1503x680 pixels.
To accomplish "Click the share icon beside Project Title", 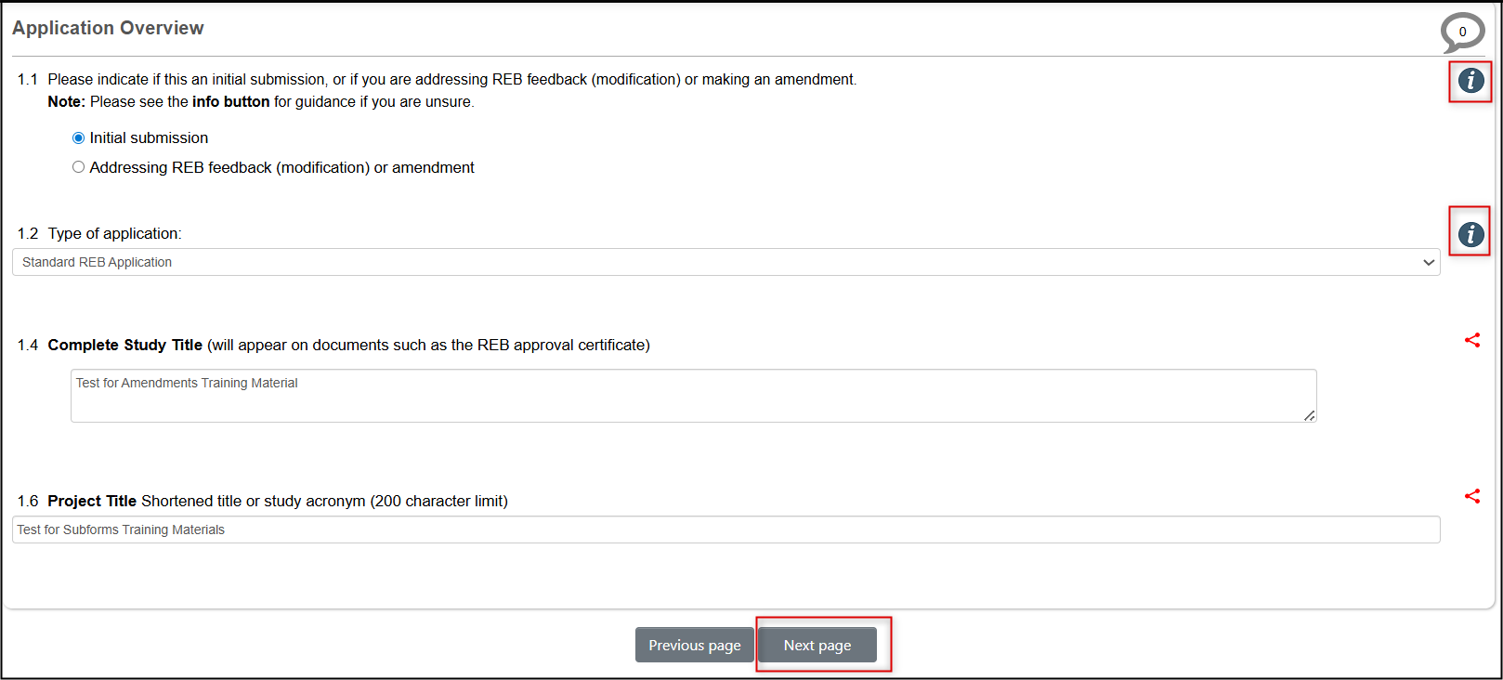I will (x=1472, y=496).
